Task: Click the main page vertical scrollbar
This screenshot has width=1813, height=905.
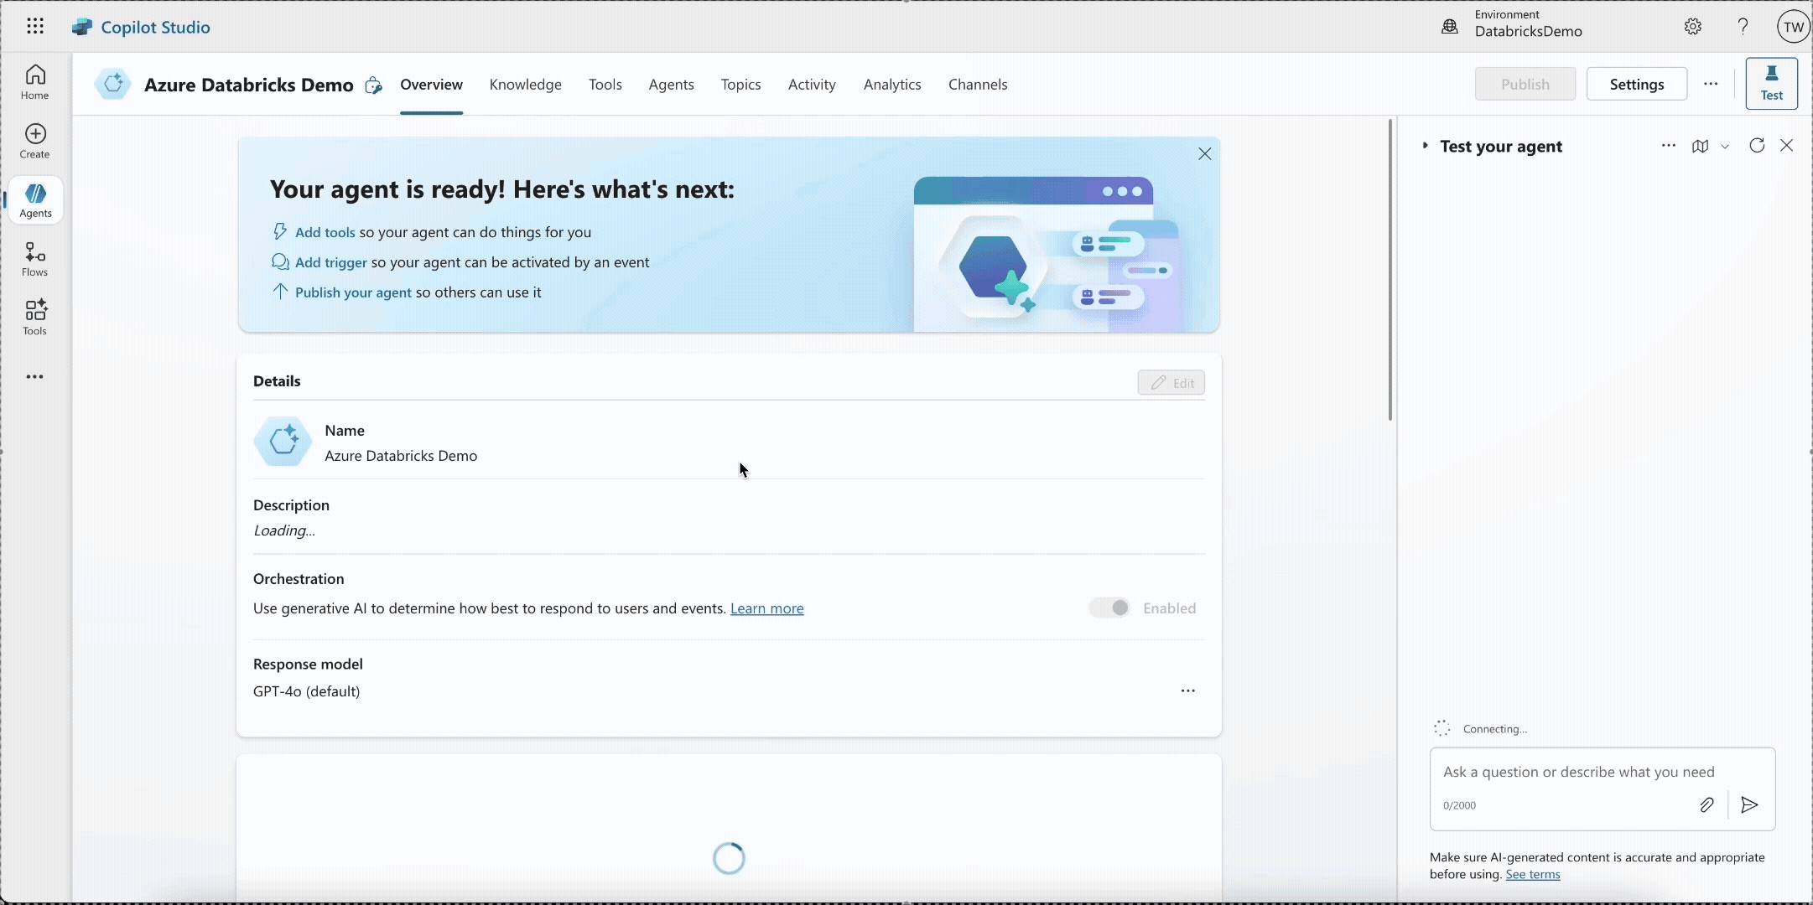Action: tap(1390, 268)
